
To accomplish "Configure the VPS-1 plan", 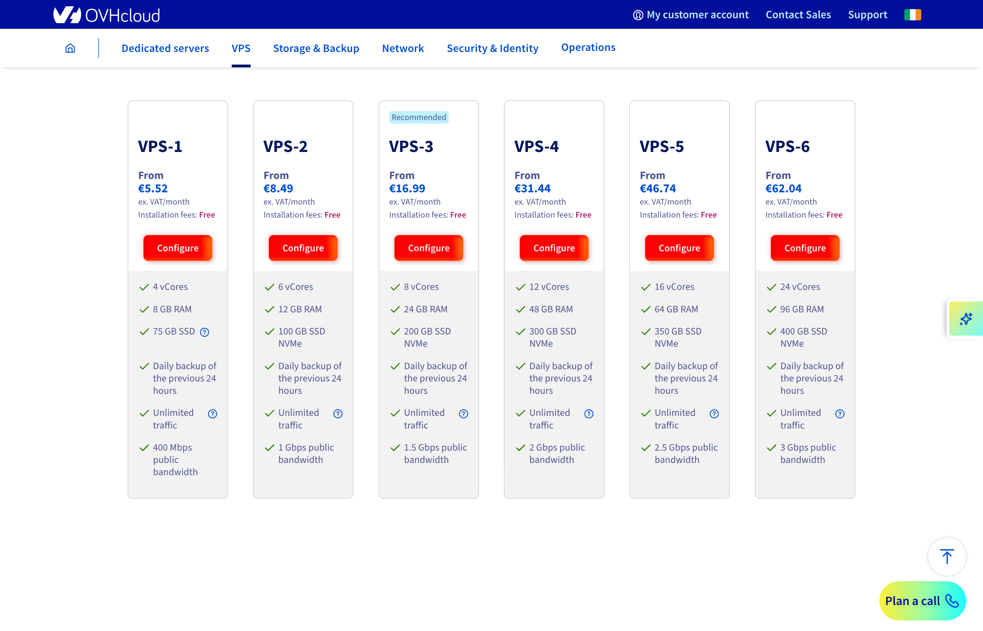I will click(x=178, y=248).
